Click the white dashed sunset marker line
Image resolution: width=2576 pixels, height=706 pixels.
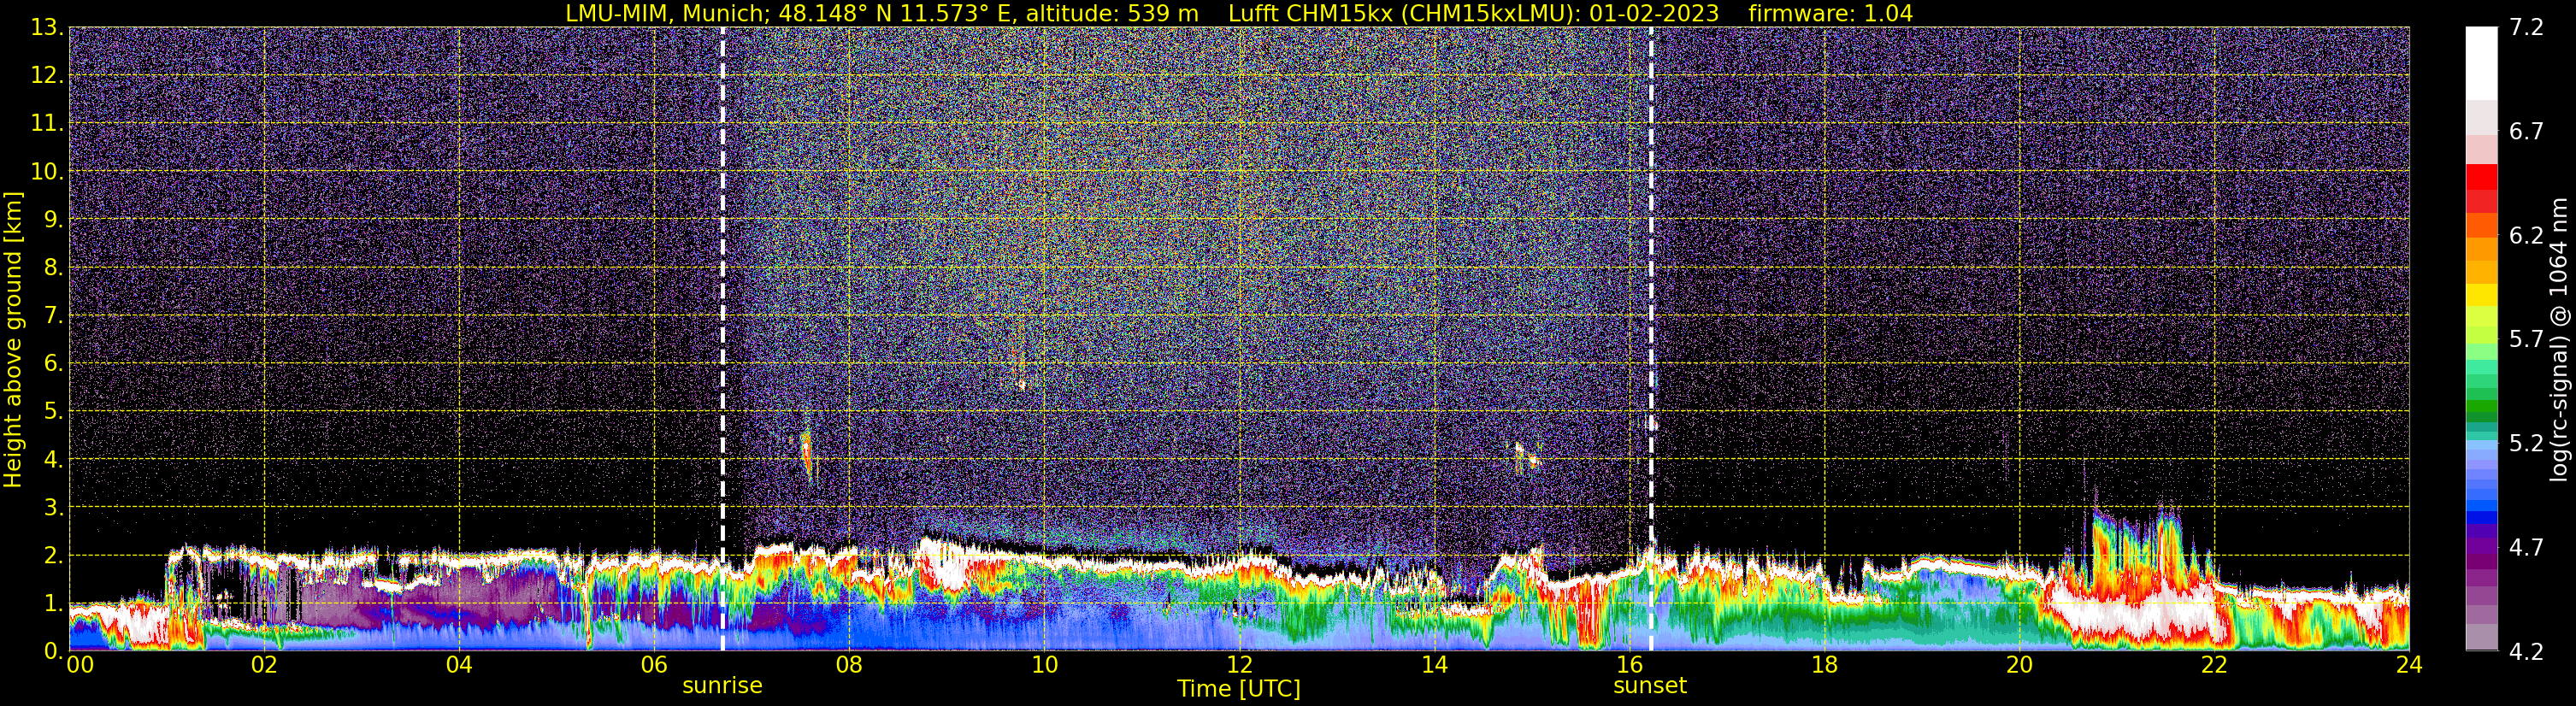point(1650,339)
